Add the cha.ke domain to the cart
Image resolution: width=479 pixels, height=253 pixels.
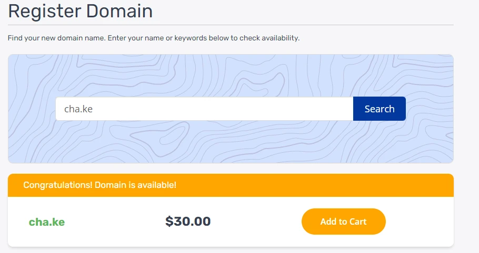[343, 222]
